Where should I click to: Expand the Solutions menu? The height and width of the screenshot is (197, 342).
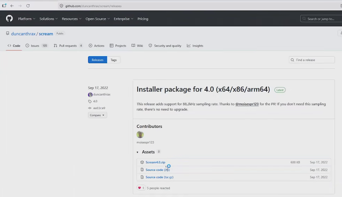click(48, 19)
